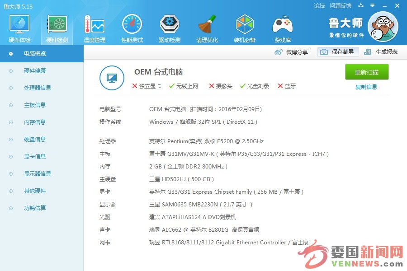Click the Windows 7 旗舰版 operating system value
This screenshot has height=271, width=407.
[203, 122]
